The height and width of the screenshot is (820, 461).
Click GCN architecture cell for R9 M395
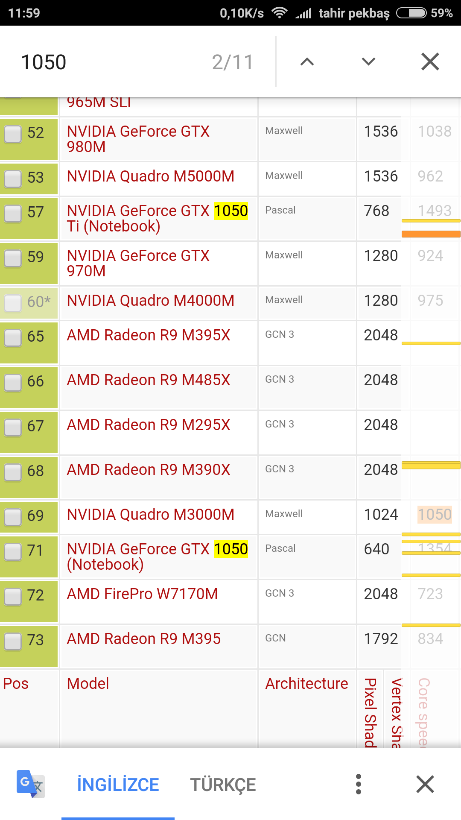click(275, 638)
